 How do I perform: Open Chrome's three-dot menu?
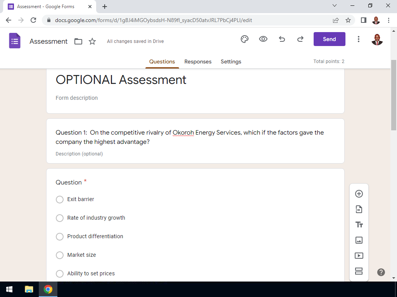click(x=388, y=20)
